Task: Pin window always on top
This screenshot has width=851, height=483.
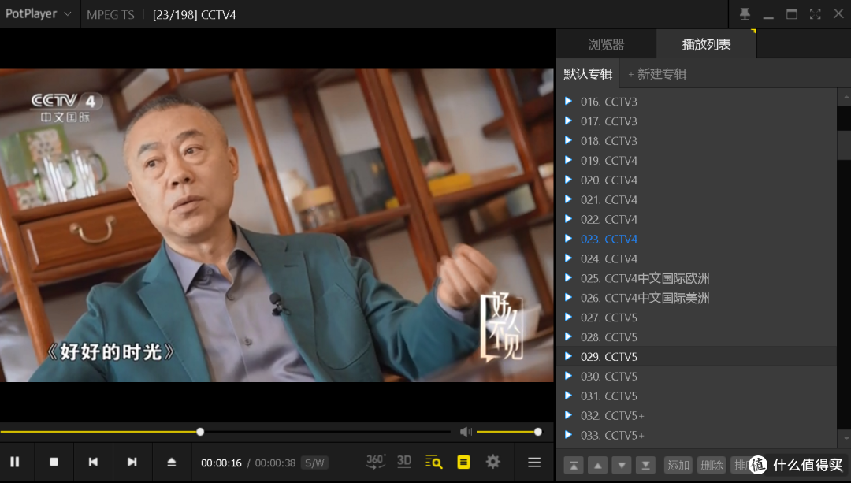Action: tap(745, 14)
